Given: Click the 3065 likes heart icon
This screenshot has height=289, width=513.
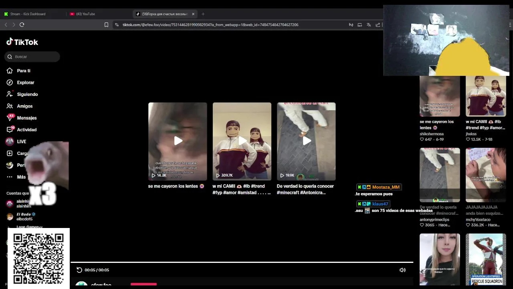Looking at the screenshot, I should [x=422, y=225].
